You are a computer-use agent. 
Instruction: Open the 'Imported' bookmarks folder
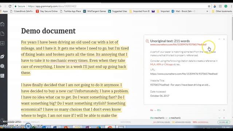(x=163, y=11)
